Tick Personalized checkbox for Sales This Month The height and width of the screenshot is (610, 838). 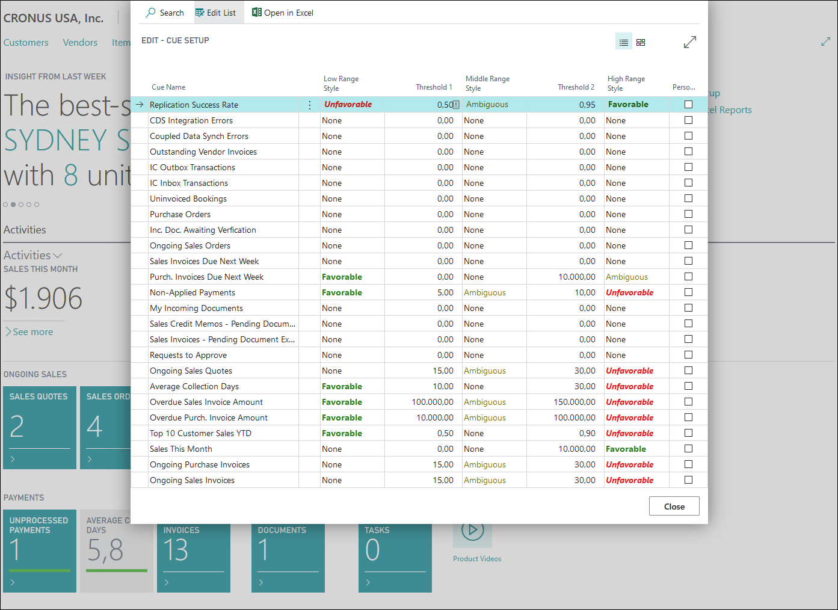689,449
